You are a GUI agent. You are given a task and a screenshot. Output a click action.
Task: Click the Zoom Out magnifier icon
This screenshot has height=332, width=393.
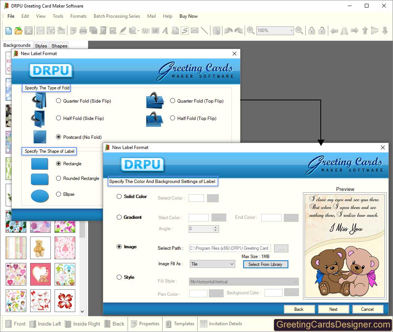(299, 31)
